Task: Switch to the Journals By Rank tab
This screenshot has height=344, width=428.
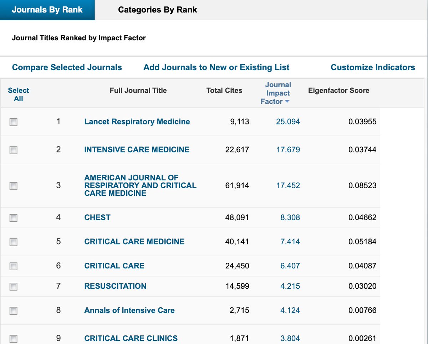Action: click(x=47, y=10)
